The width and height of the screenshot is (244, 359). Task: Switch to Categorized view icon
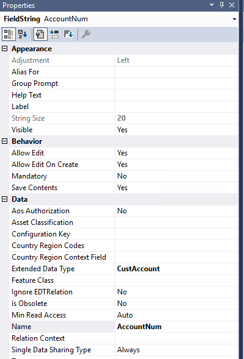pyautogui.click(x=9, y=34)
